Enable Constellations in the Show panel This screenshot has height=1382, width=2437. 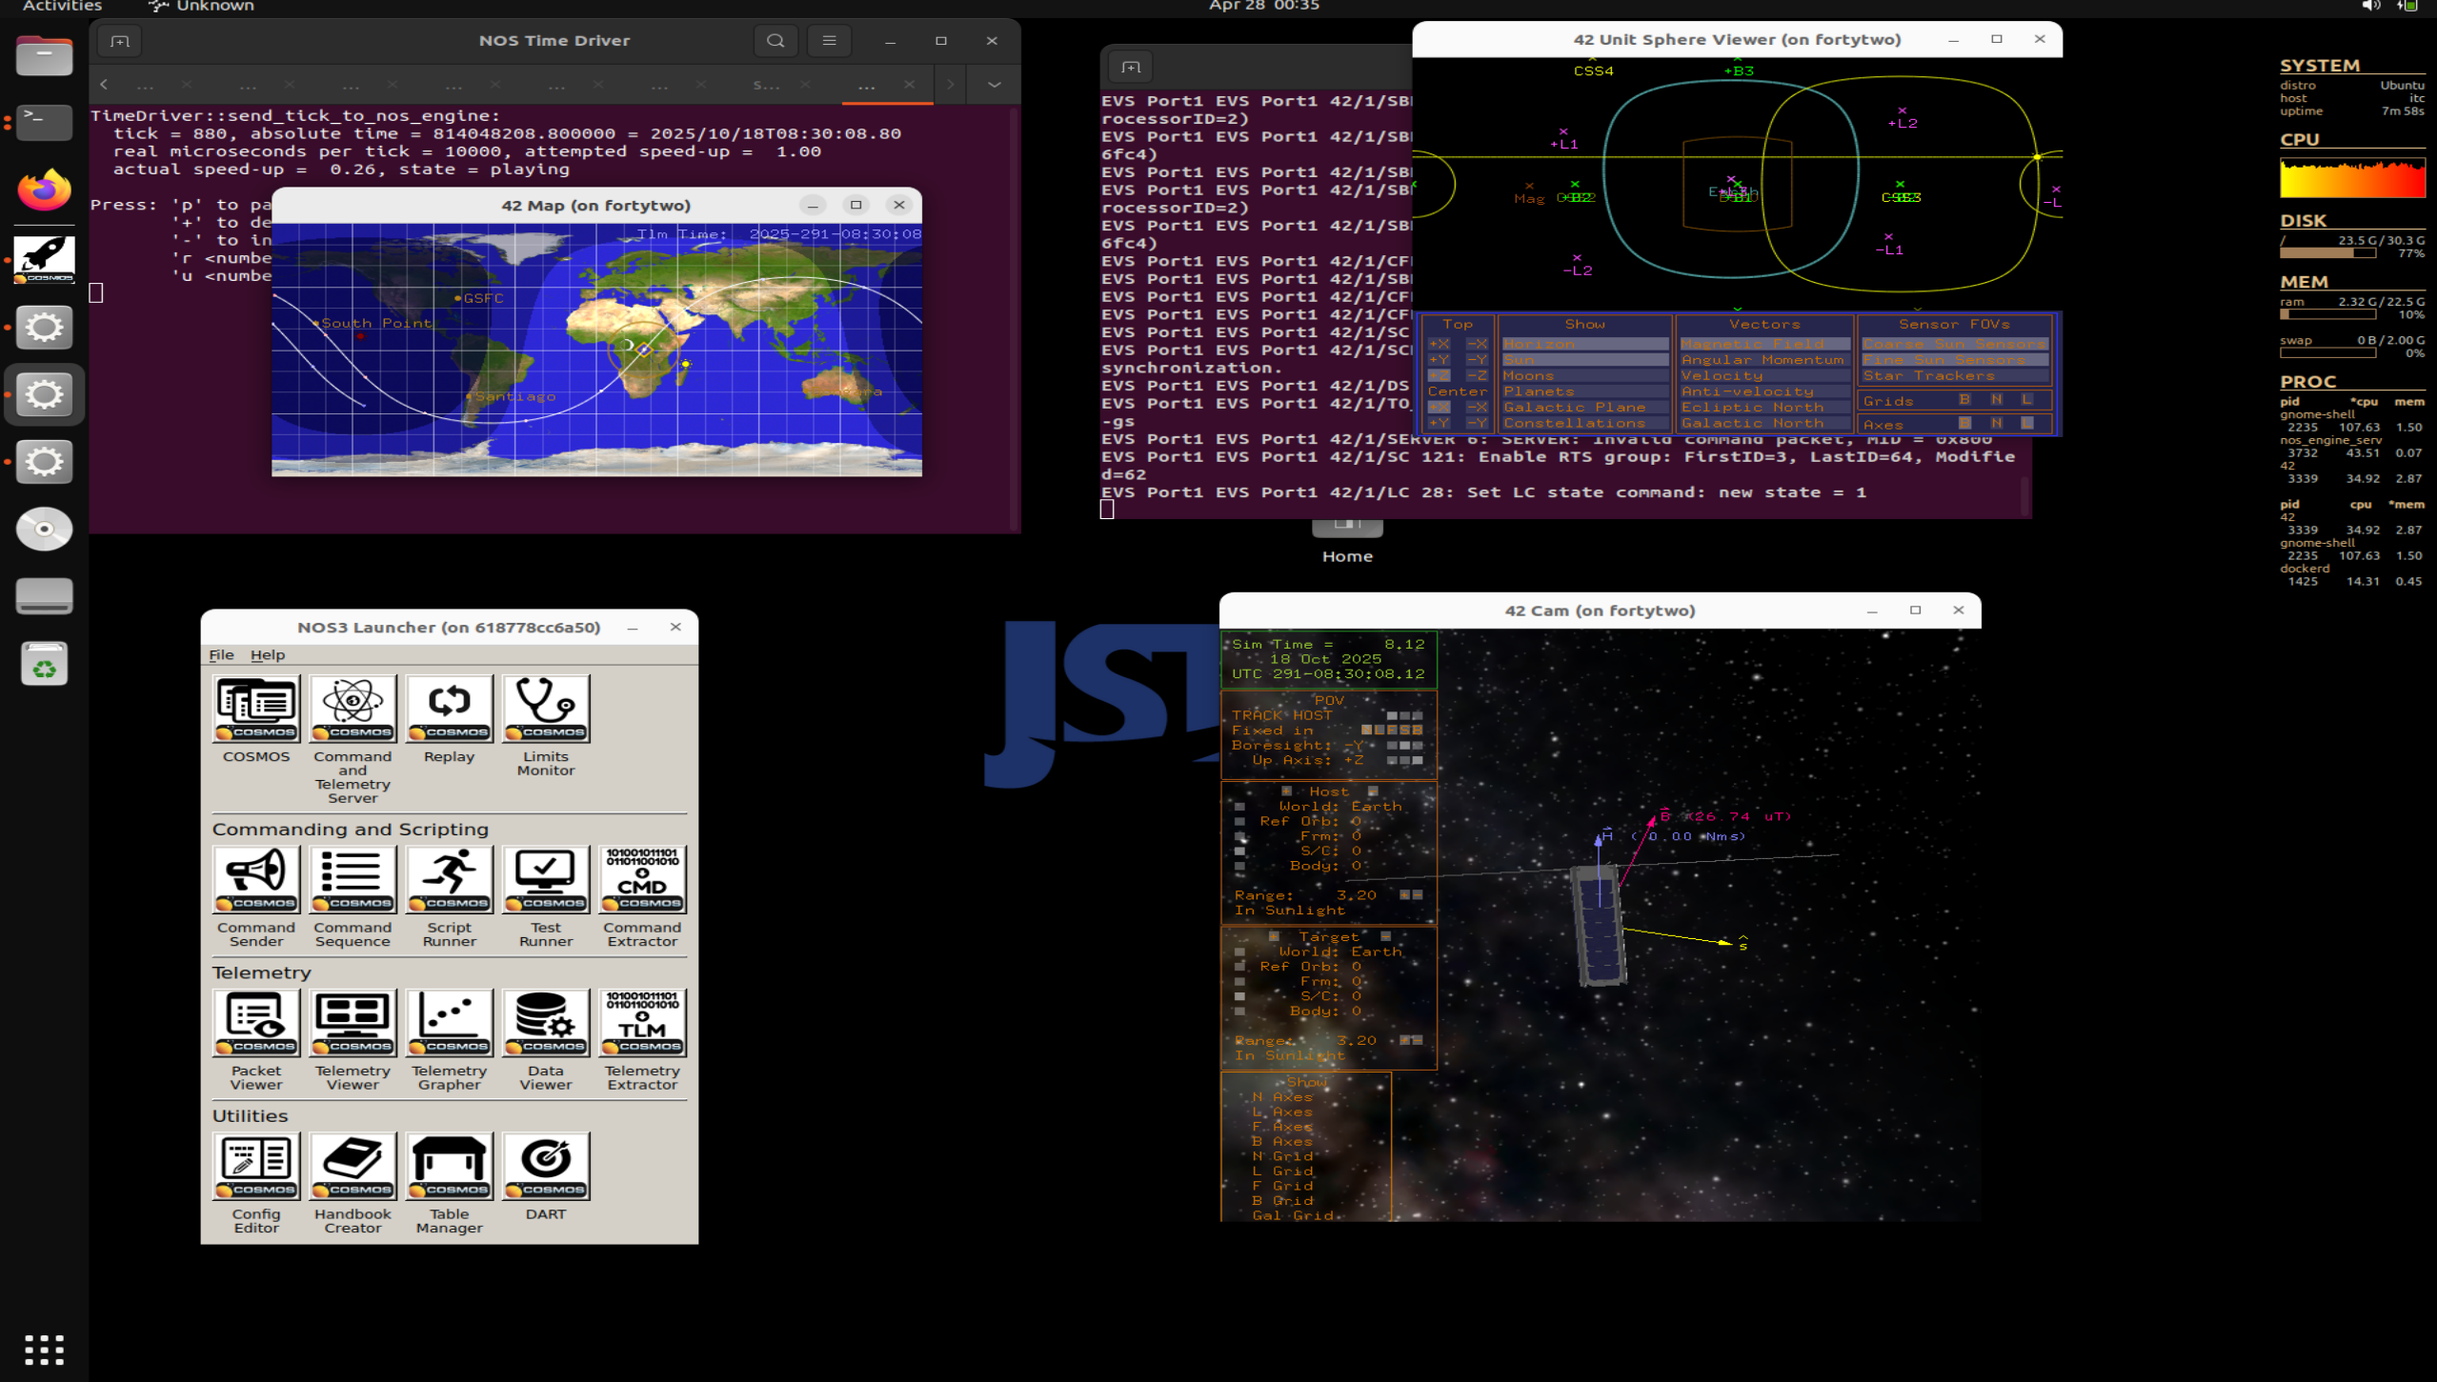(x=1584, y=423)
